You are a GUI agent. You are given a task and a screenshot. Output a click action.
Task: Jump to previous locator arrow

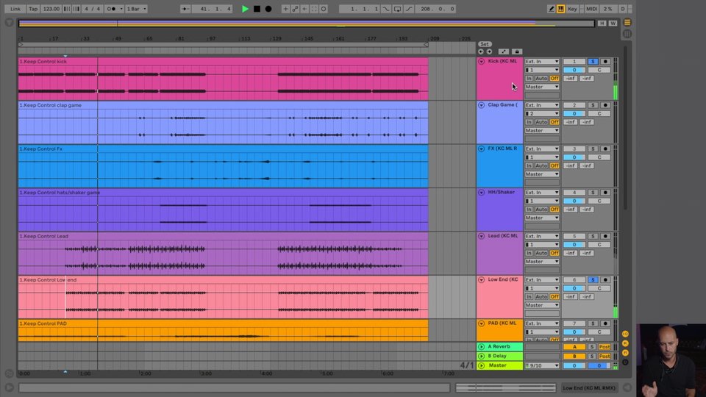(481, 51)
